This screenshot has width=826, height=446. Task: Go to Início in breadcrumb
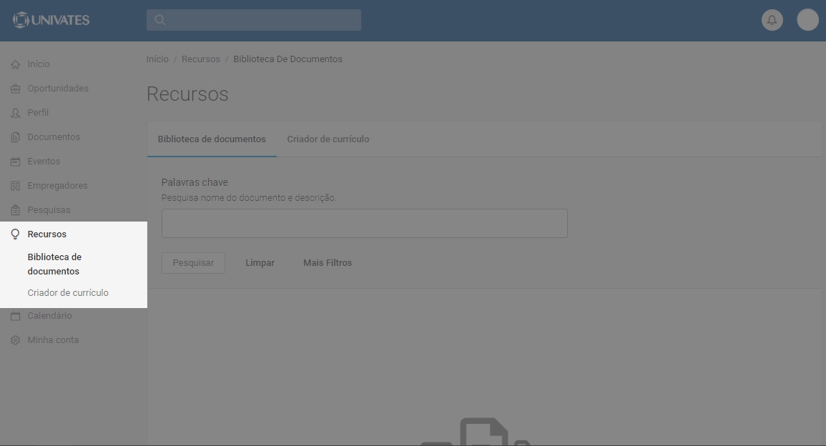157,59
